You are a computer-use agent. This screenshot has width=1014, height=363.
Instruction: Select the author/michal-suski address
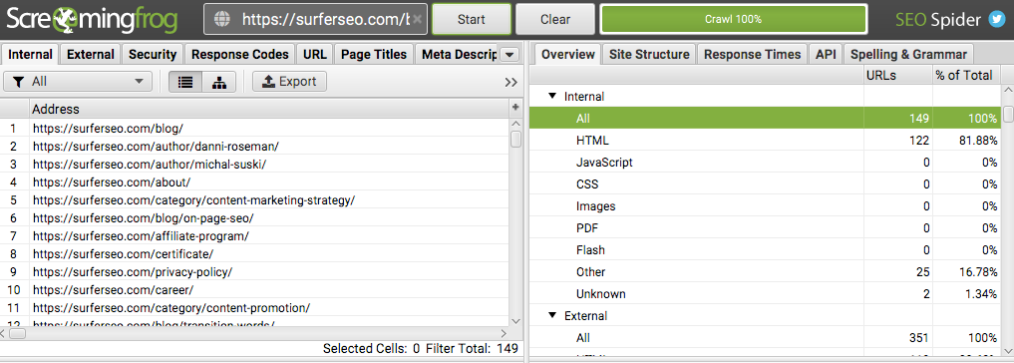point(255,165)
